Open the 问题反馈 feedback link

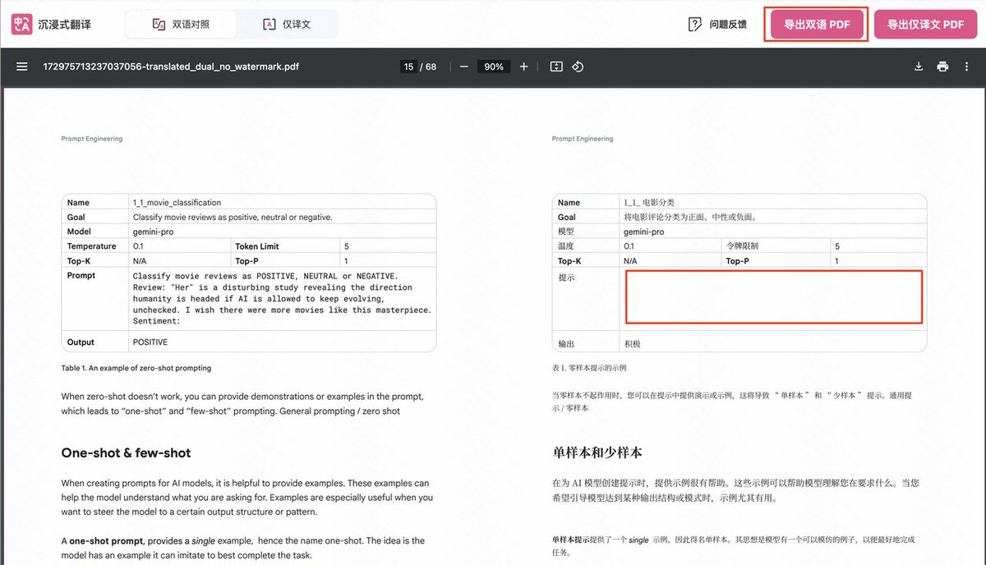pyautogui.click(x=728, y=25)
